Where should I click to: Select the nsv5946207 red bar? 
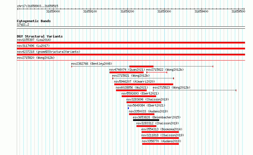144,84
